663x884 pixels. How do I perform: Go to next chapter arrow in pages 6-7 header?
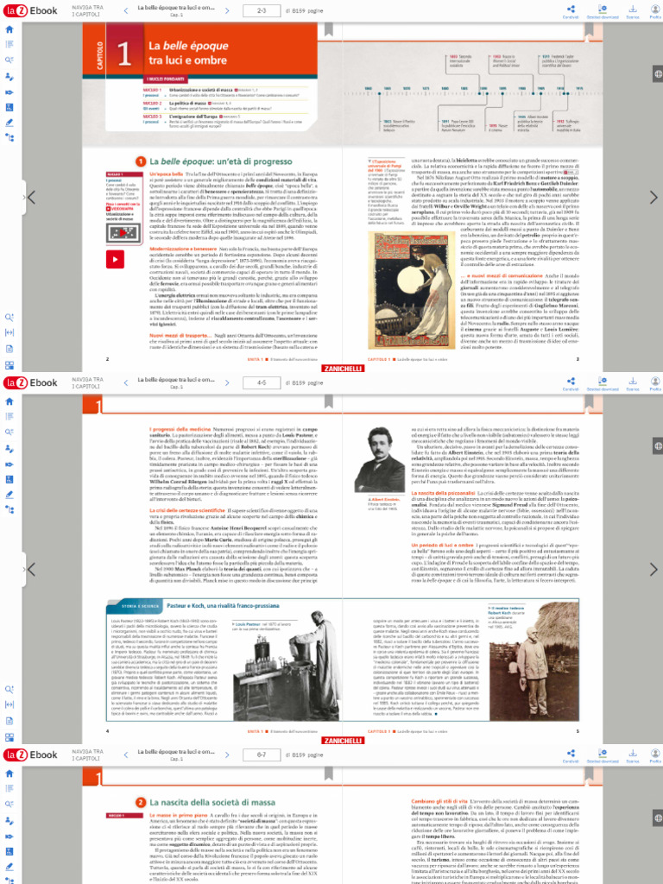coord(227,755)
